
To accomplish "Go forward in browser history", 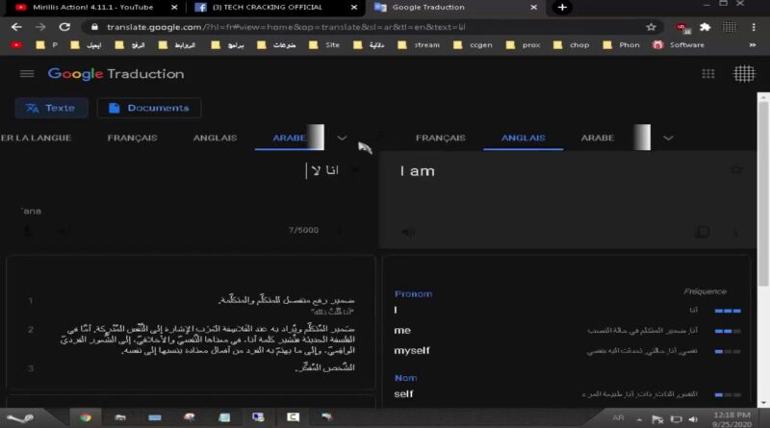I will tap(40, 27).
